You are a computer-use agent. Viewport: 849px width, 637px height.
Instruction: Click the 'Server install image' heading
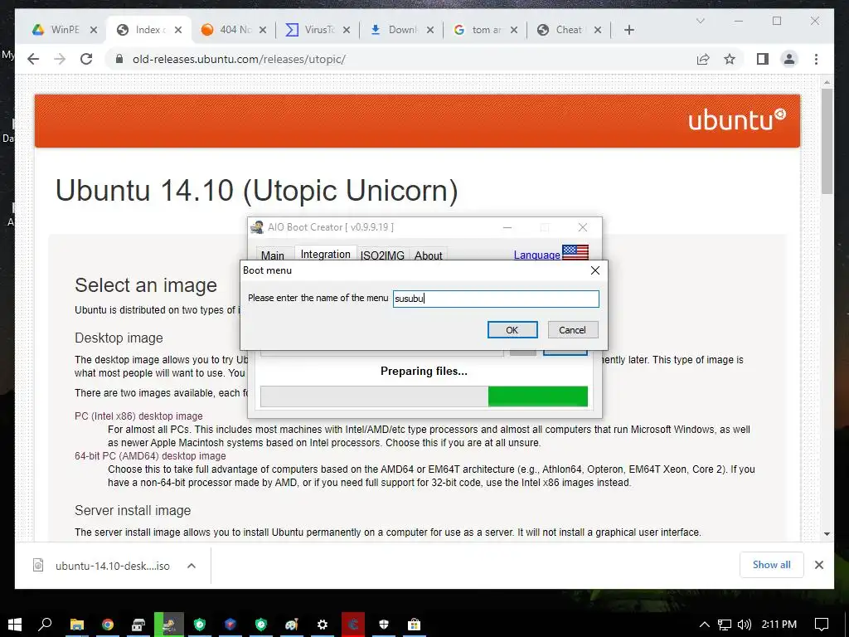click(133, 510)
